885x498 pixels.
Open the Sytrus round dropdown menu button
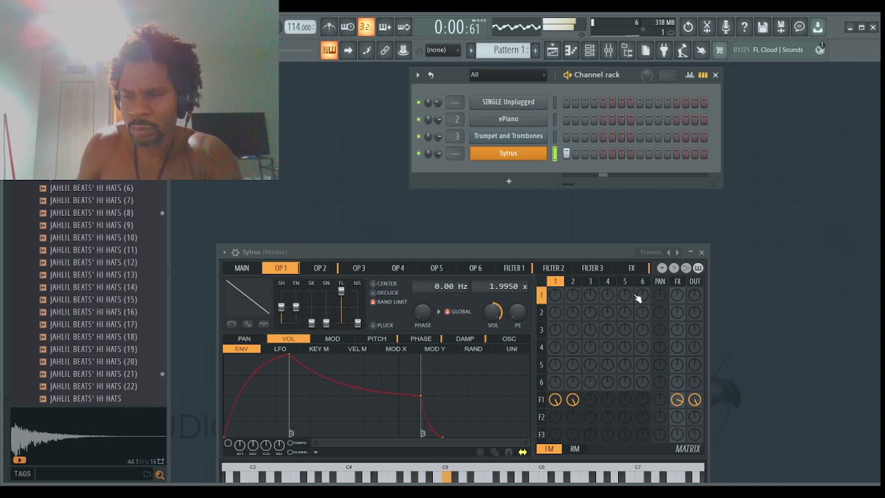[662, 268]
